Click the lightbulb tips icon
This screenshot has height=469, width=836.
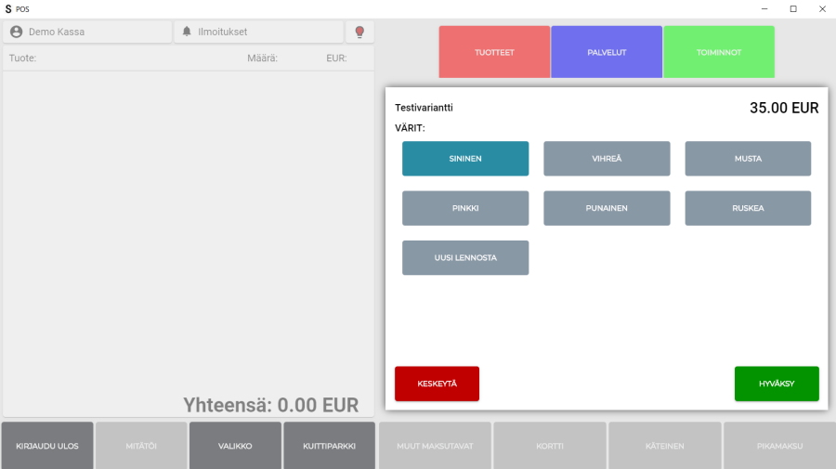(x=359, y=32)
